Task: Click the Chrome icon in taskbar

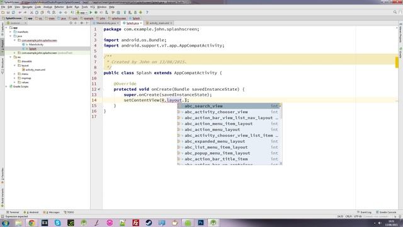Action: (31, 223)
